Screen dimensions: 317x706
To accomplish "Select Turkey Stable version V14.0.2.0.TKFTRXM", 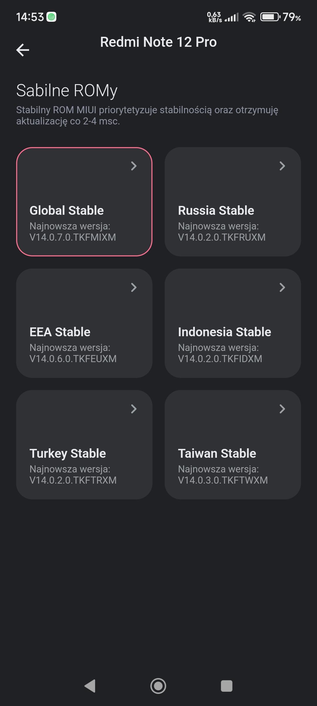I will [73, 480].
